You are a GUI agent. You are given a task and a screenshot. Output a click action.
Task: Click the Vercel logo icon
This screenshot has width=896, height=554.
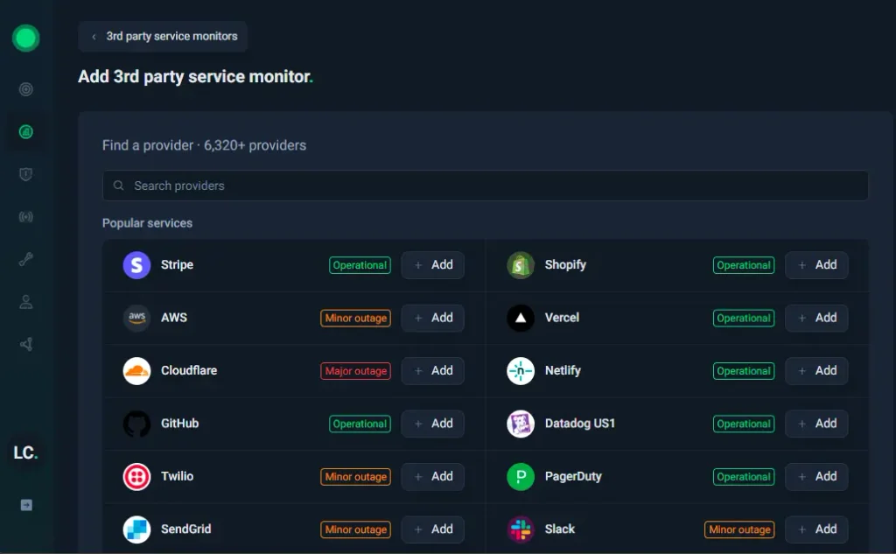click(521, 318)
